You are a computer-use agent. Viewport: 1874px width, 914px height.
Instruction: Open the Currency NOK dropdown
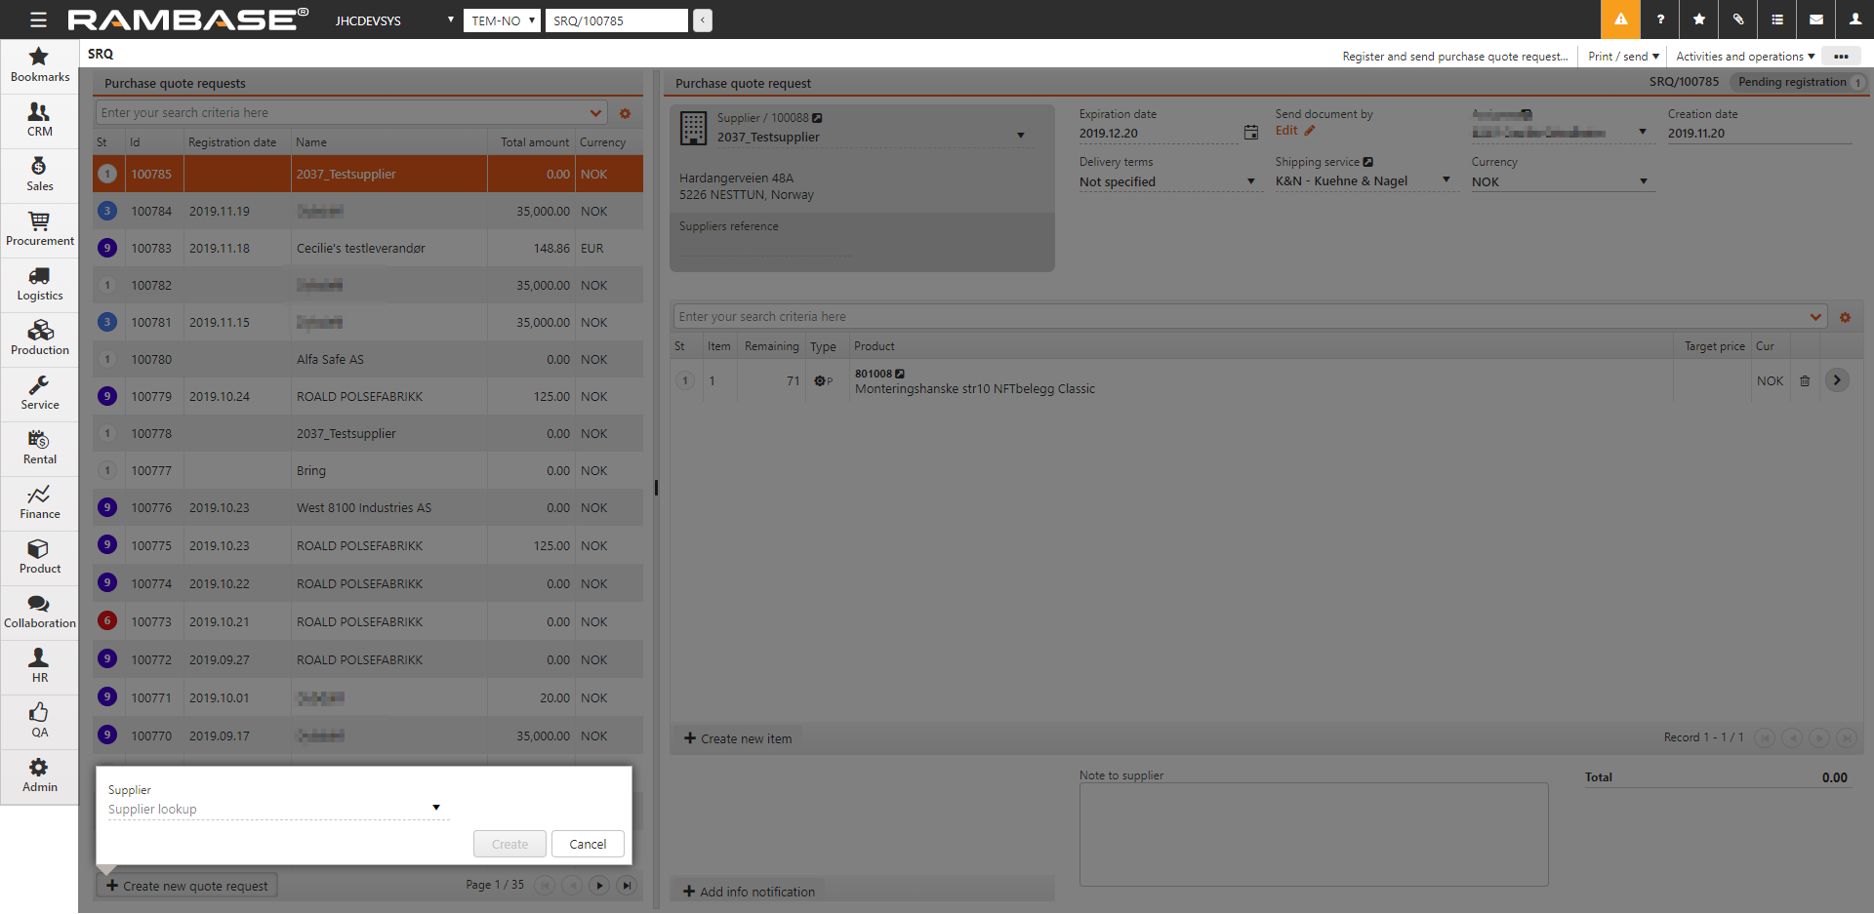[x=1643, y=181]
